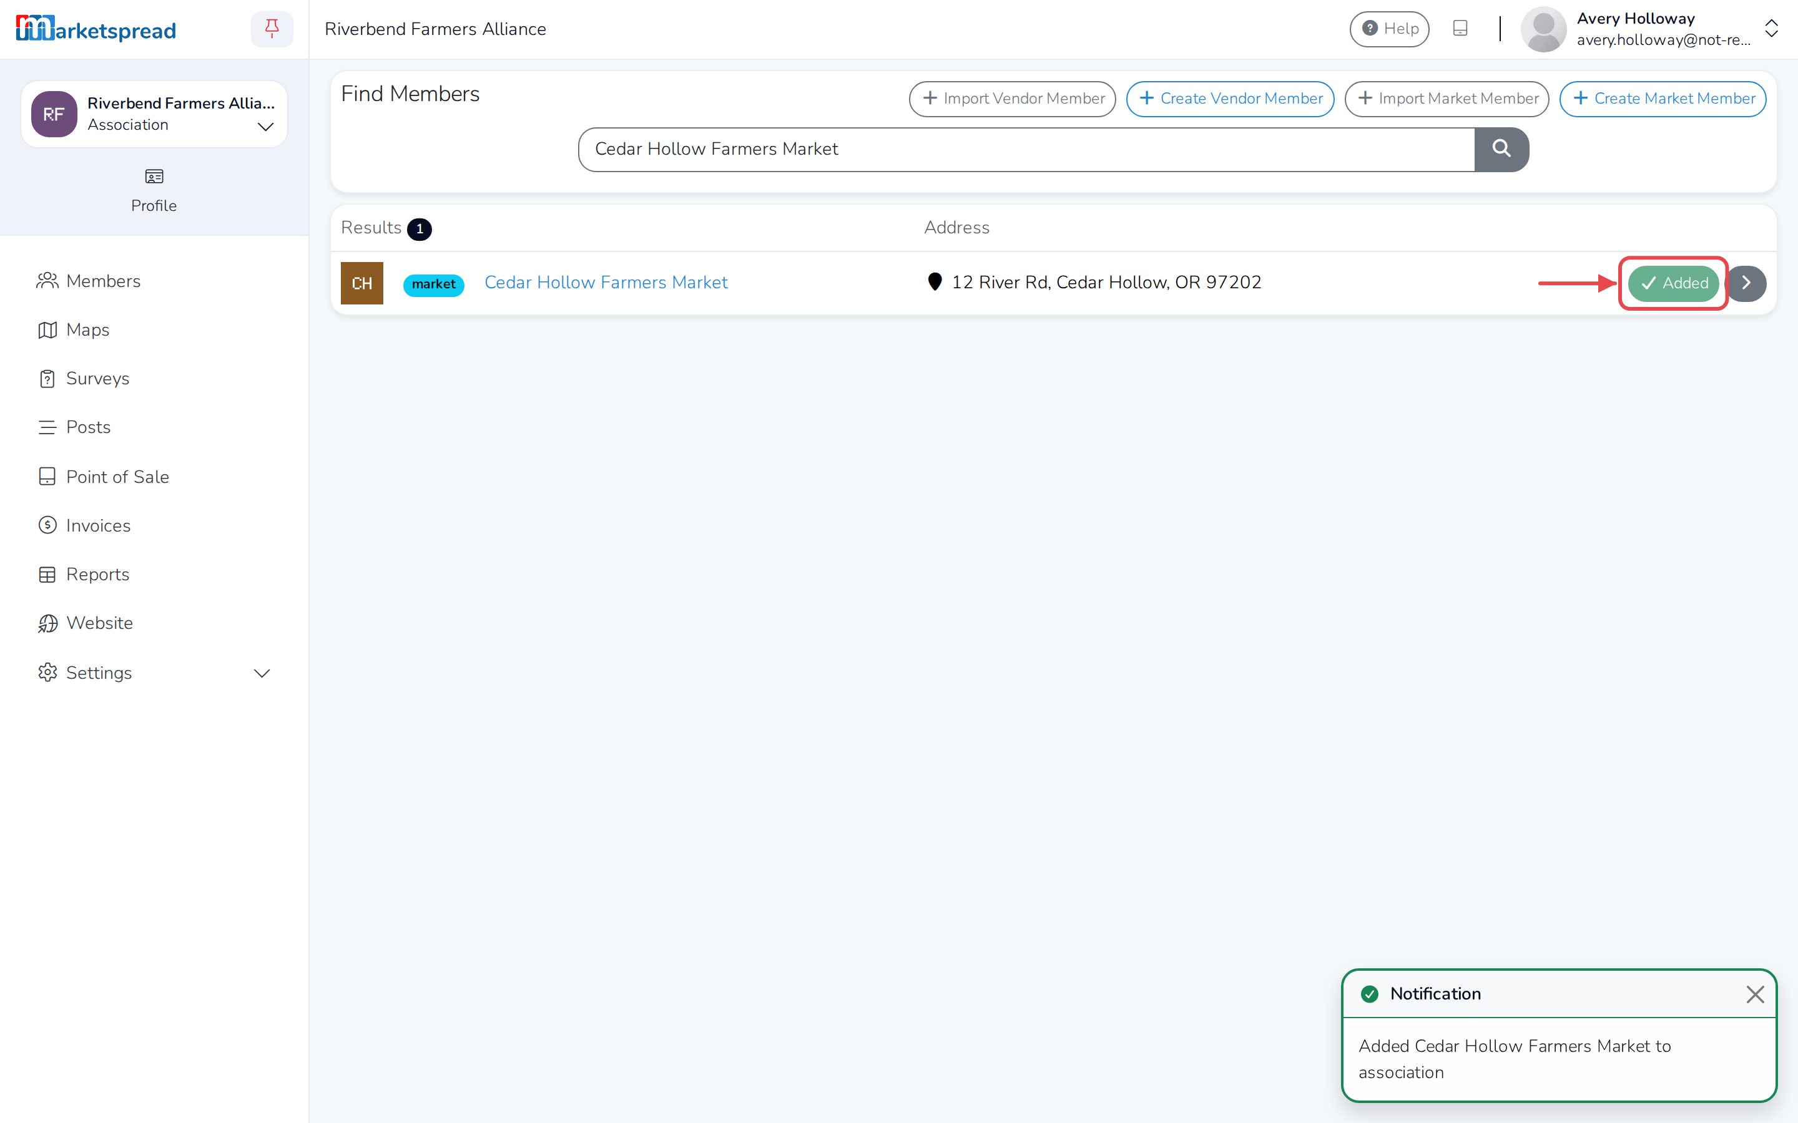This screenshot has height=1123, width=1798.
Task: Click the green Added button
Action: pyautogui.click(x=1673, y=283)
